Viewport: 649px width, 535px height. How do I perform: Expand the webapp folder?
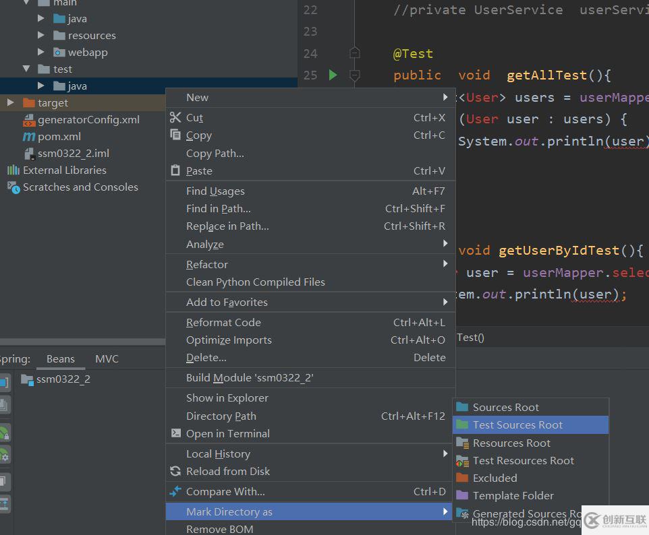pyautogui.click(x=41, y=52)
